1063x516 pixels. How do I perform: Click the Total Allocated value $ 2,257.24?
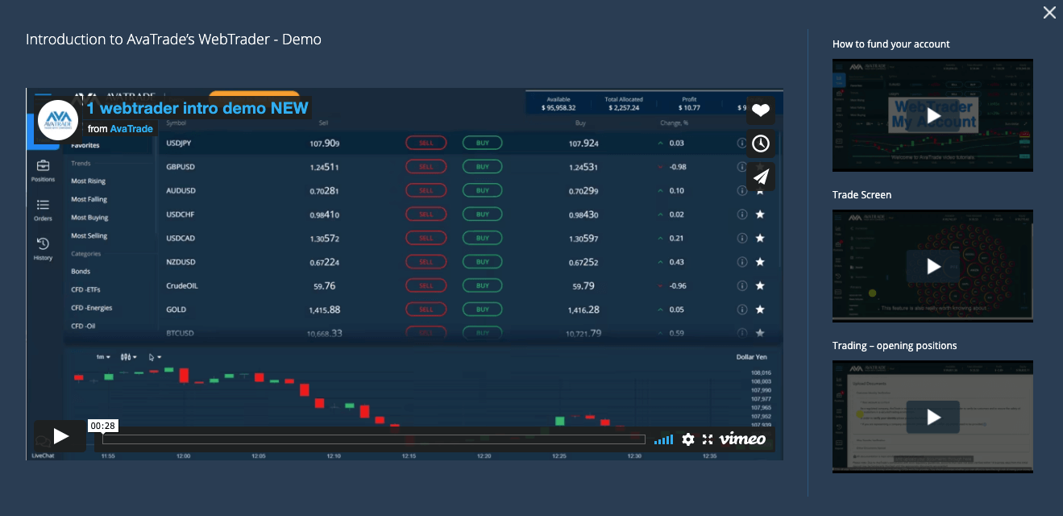(x=622, y=107)
